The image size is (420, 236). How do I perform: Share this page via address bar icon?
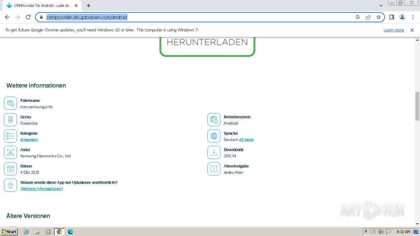pyautogui.click(x=368, y=17)
